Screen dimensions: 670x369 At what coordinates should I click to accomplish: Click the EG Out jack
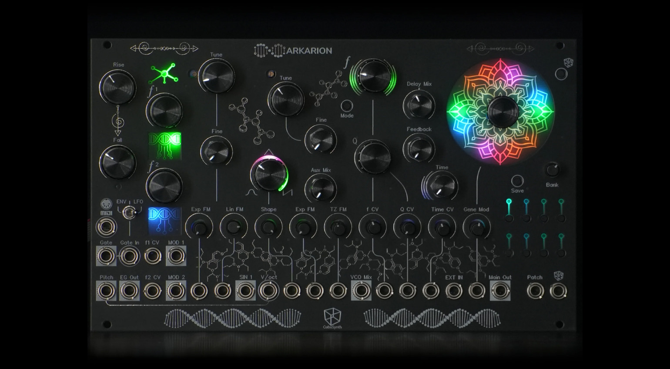[x=129, y=291]
